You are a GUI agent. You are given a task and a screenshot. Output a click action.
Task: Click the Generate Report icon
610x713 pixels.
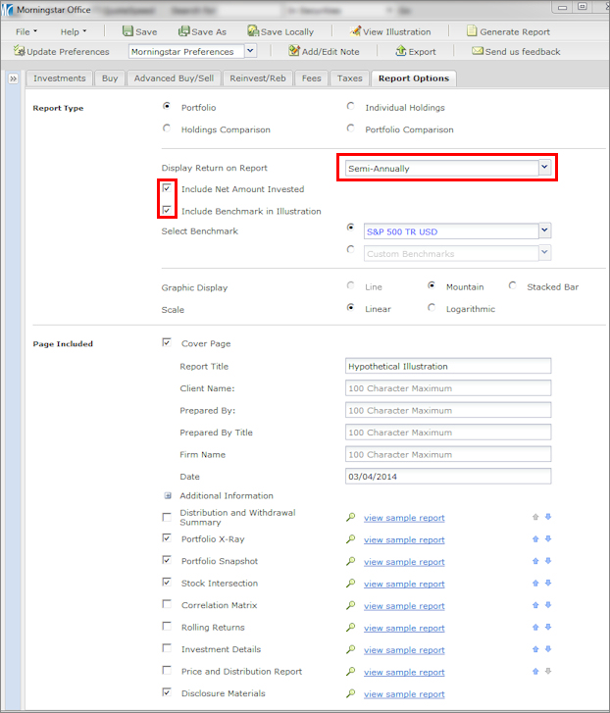[472, 31]
